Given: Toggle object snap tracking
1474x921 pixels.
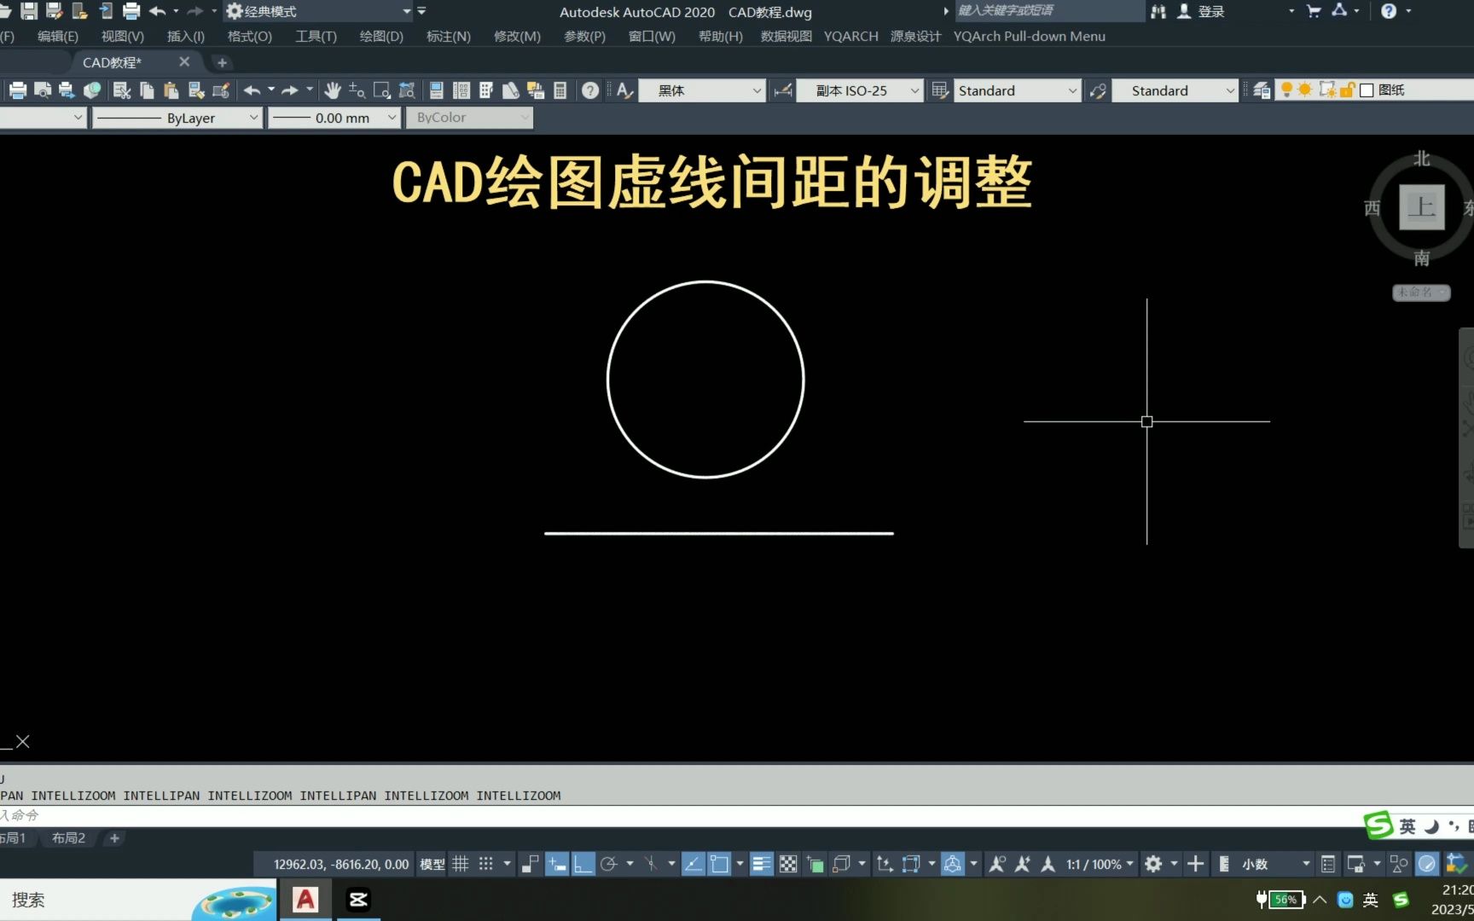Looking at the screenshot, I should (693, 864).
